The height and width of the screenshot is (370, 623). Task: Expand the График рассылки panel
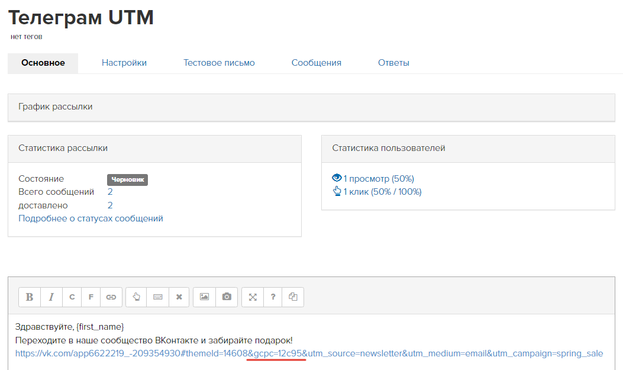(x=56, y=107)
